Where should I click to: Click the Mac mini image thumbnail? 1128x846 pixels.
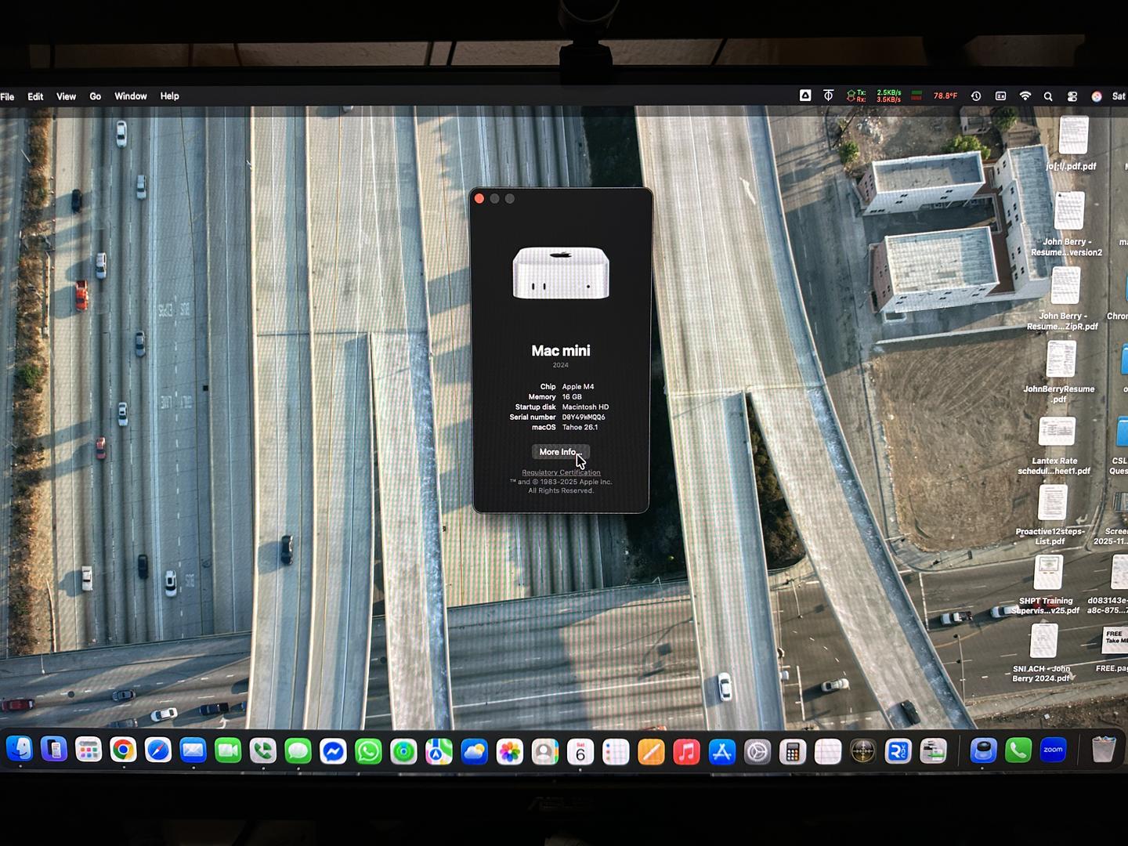pos(561,273)
